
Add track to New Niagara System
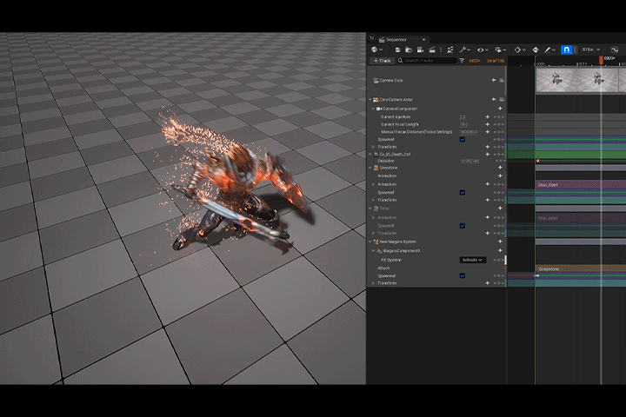tap(500, 242)
